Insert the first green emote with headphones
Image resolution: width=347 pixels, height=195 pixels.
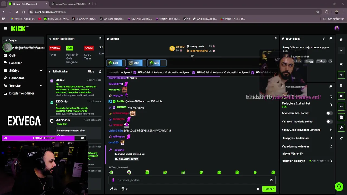pos(111,172)
